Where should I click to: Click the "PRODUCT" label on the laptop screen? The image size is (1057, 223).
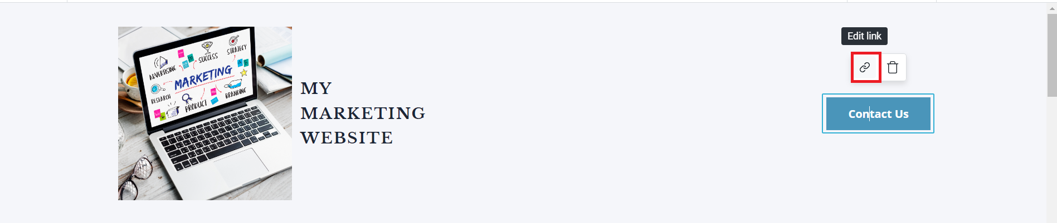point(196,106)
